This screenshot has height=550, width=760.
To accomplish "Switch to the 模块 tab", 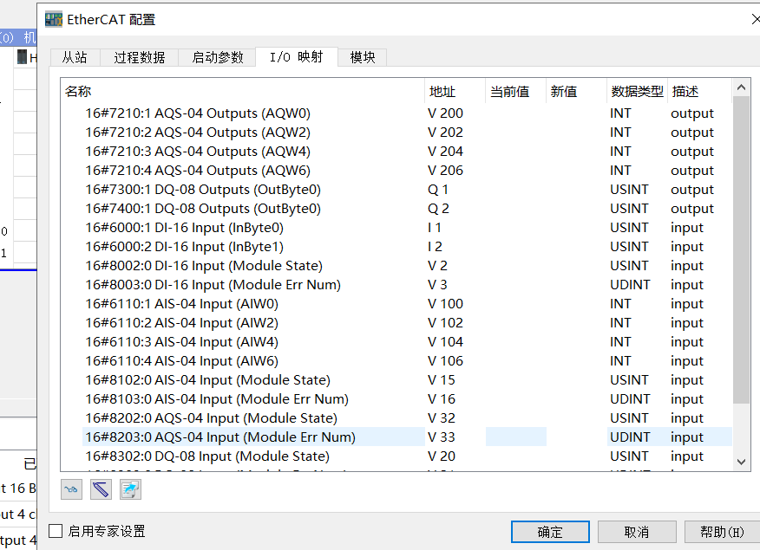I will coord(362,57).
